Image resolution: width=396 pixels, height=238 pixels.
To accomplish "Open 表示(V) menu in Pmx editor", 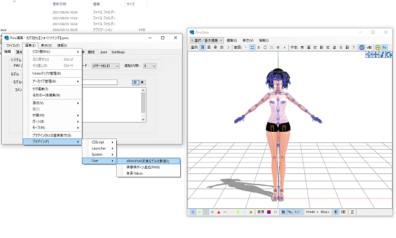I will [x=46, y=45].
